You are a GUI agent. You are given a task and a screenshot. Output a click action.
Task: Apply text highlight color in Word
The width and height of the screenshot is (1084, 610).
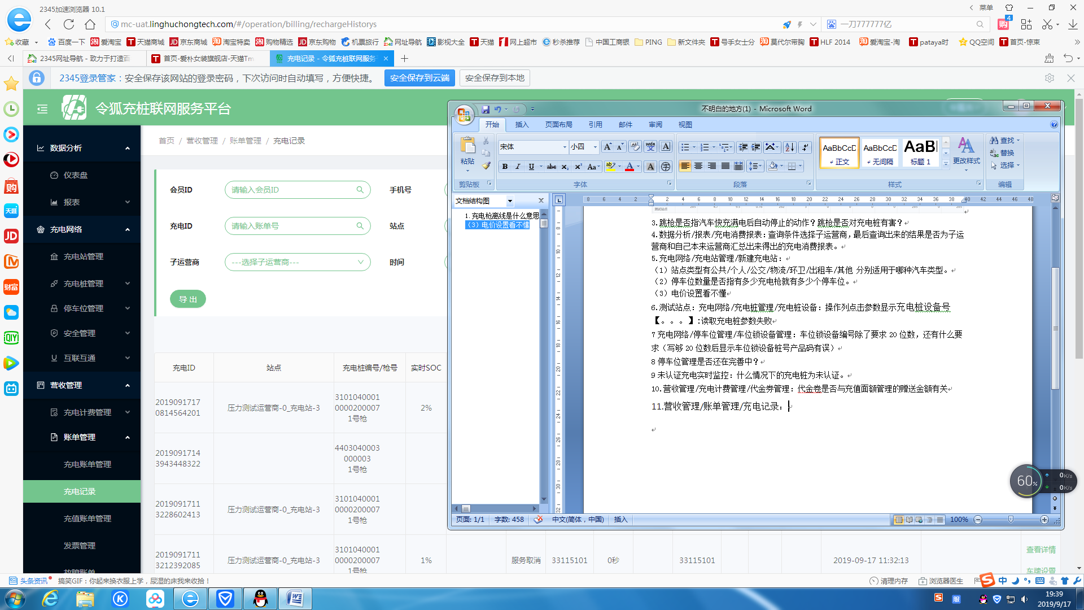coord(611,165)
